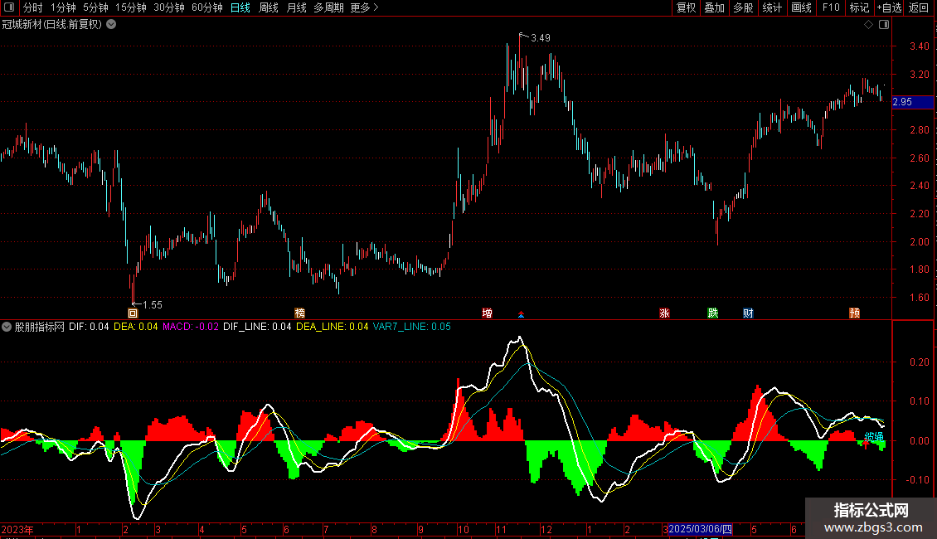Select the 30分钟 period
This screenshot has height=539, width=937.
tap(169, 7)
